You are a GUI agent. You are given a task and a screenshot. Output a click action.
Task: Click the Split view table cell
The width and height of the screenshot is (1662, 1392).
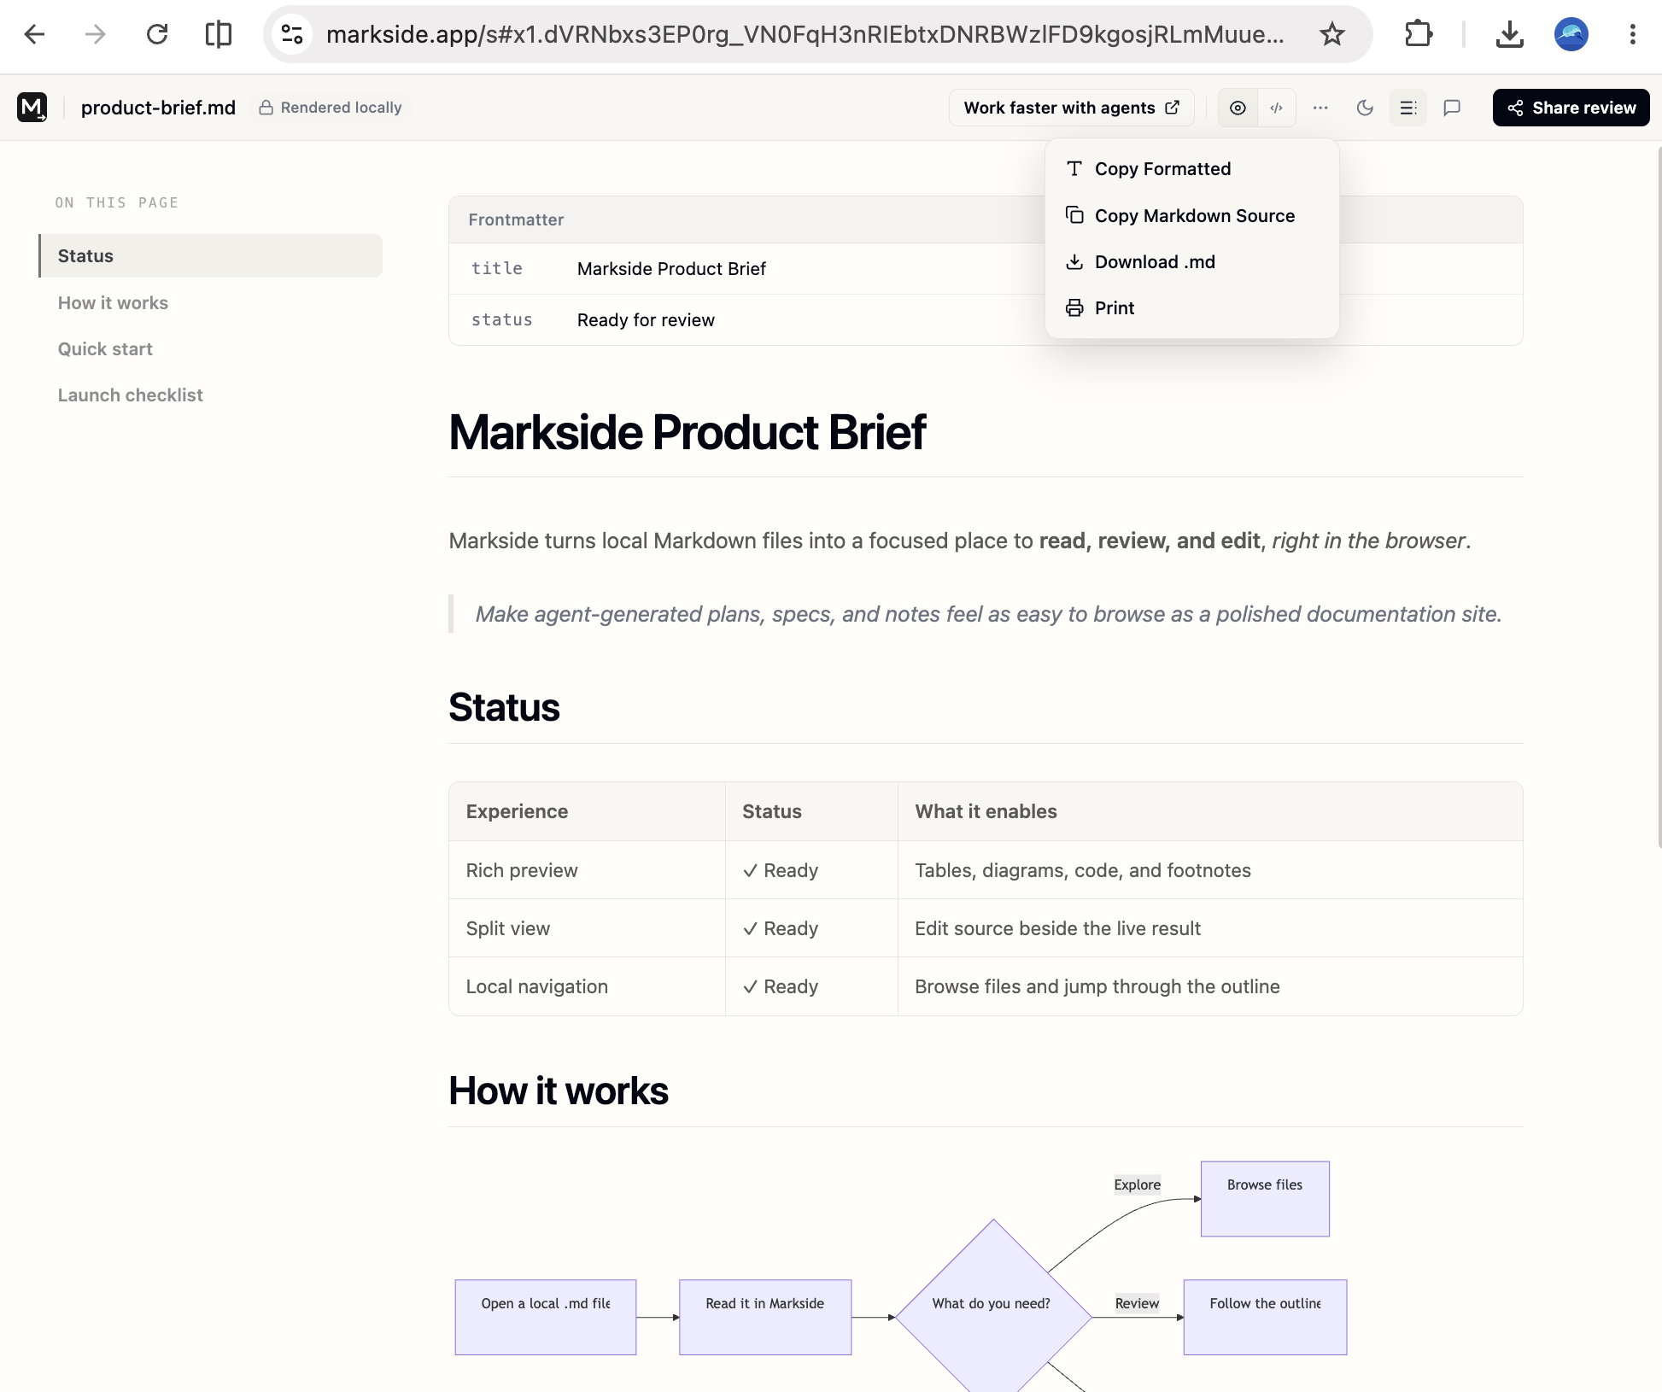tap(587, 928)
